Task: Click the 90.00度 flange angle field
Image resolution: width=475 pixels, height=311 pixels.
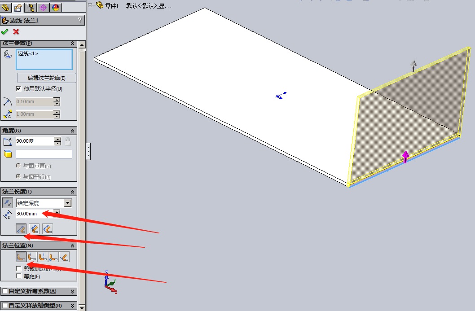Action: point(35,141)
